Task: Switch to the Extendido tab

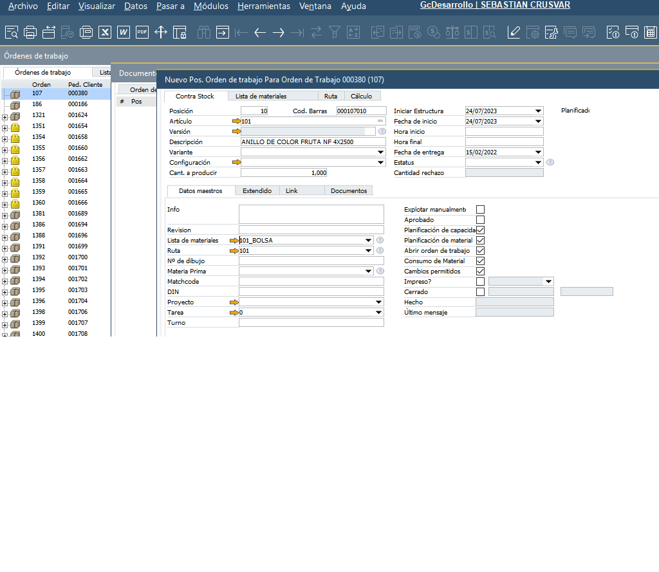Action: click(x=257, y=191)
